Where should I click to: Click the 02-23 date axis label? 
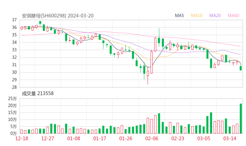(178, 138)
